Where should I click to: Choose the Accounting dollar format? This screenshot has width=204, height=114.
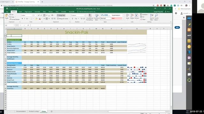click(x=72, y=19)
